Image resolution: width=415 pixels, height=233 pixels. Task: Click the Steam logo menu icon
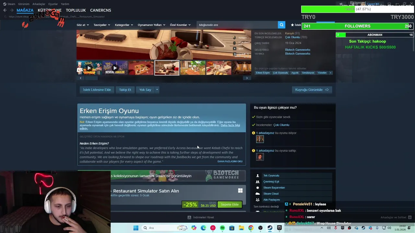coord(5,4)
